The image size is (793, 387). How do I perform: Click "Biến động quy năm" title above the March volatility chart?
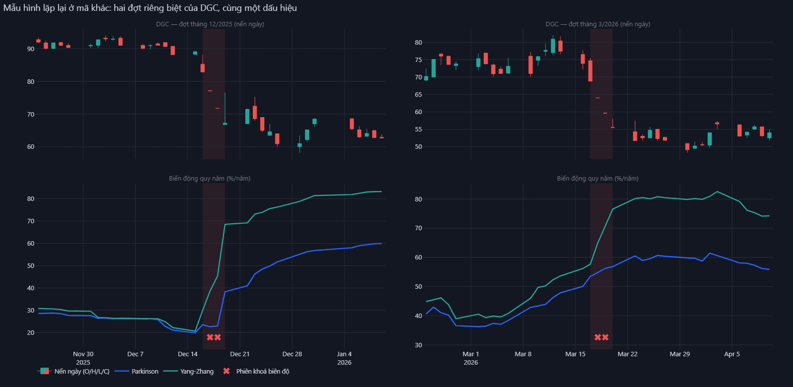[x=598, y=178]
